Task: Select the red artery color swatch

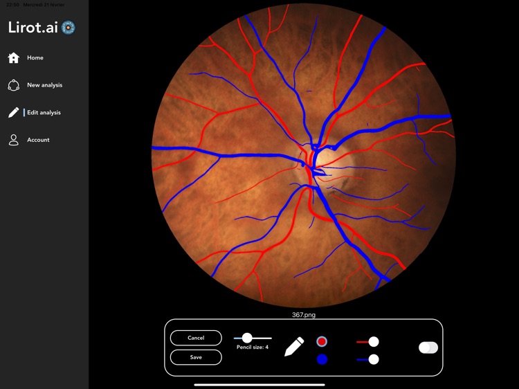Action: pos(322,342)
